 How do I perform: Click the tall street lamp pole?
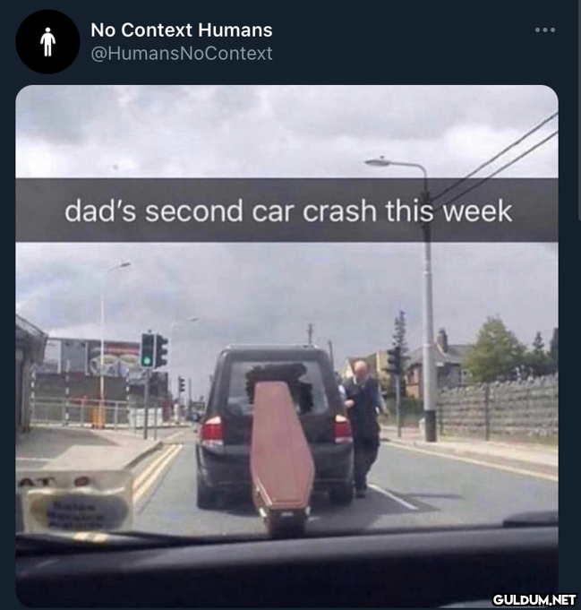428,311
